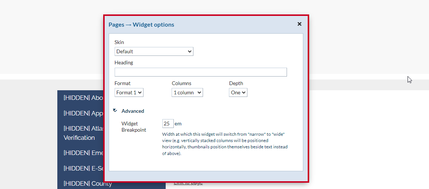This screenshot has width=429, height=189.
Task: Click the Depth label
Action: (236, 84)
